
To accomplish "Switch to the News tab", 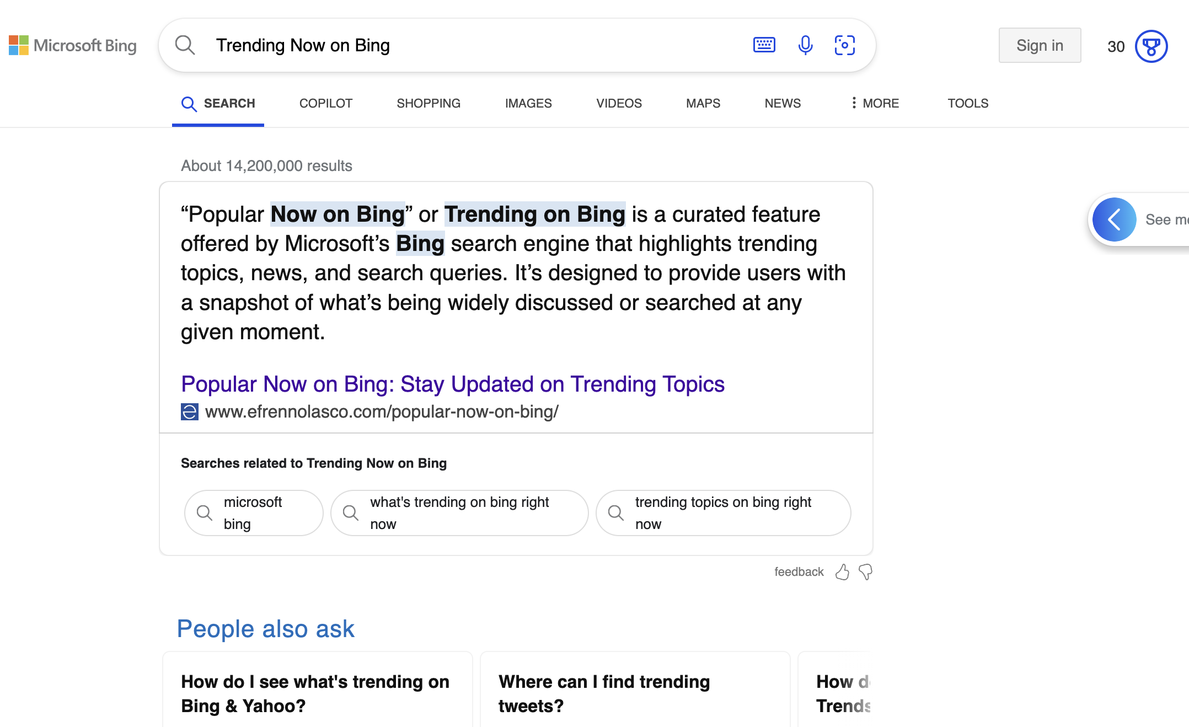I will 783,103.
